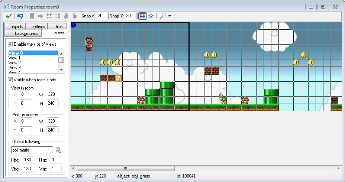Select View 2 in the list
345x182 pixels.
click(33, 63)
